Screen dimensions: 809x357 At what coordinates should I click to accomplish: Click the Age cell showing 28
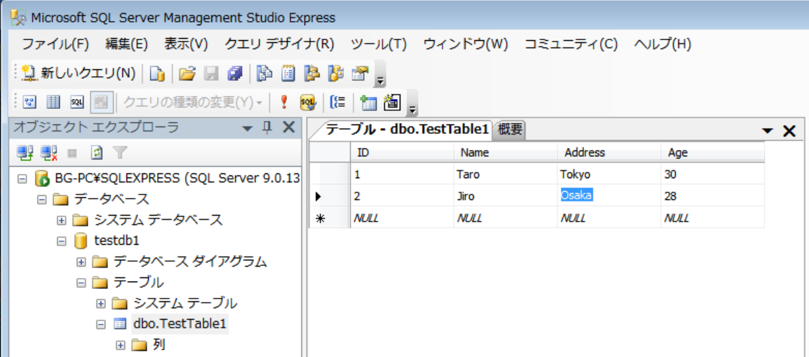tap(712, 196)
